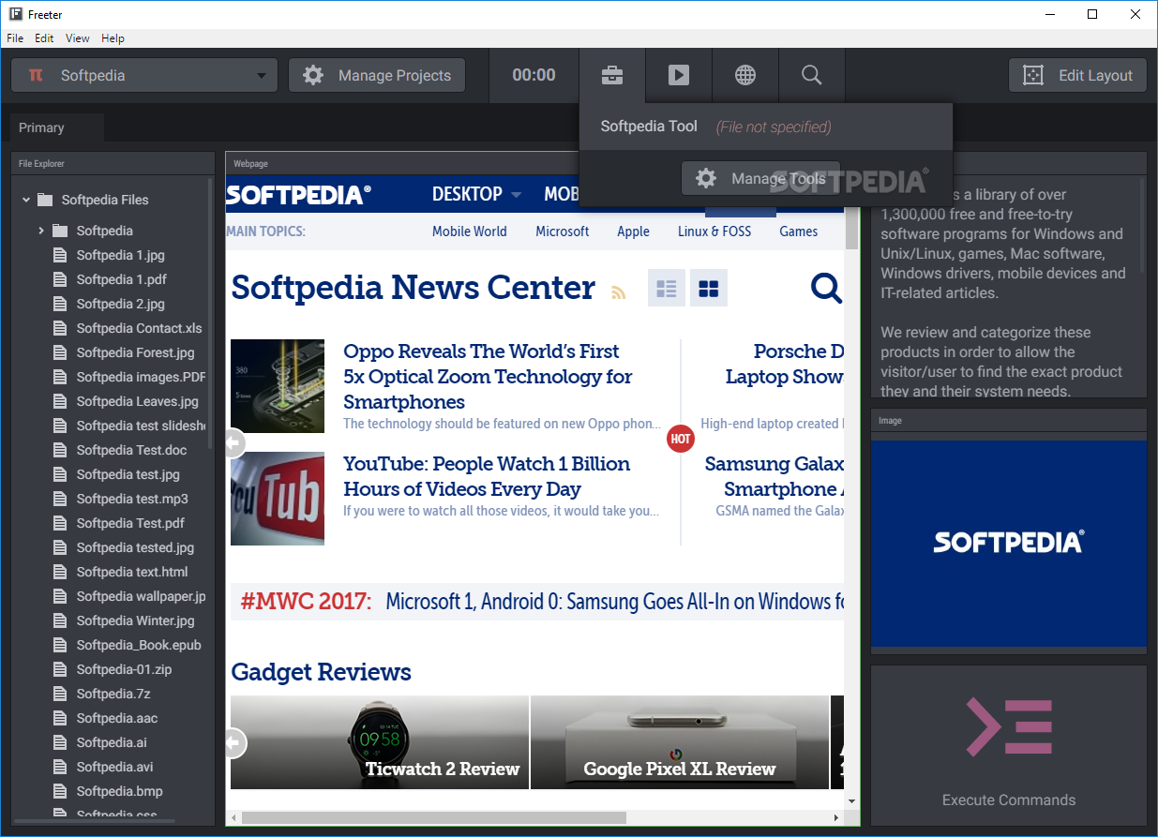The image size is (1158, 837).
Task: Select the file Softpedia.avi
Action: 115,767
